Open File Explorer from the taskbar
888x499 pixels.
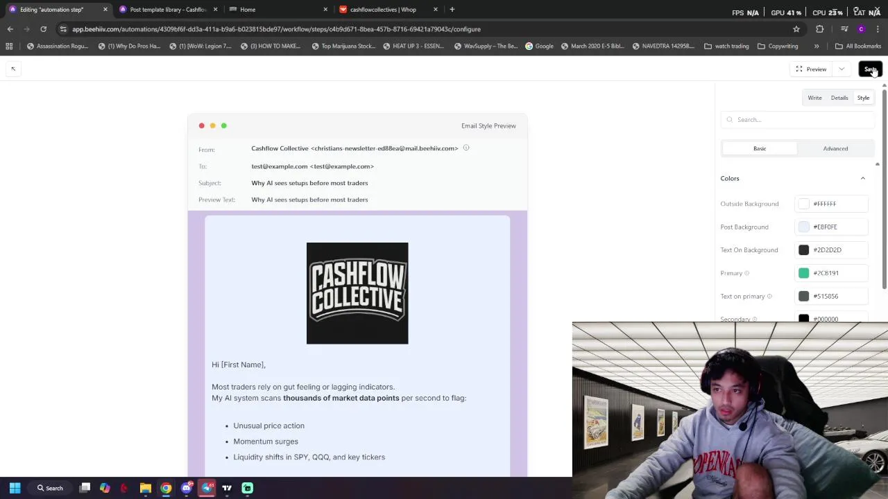145,488
